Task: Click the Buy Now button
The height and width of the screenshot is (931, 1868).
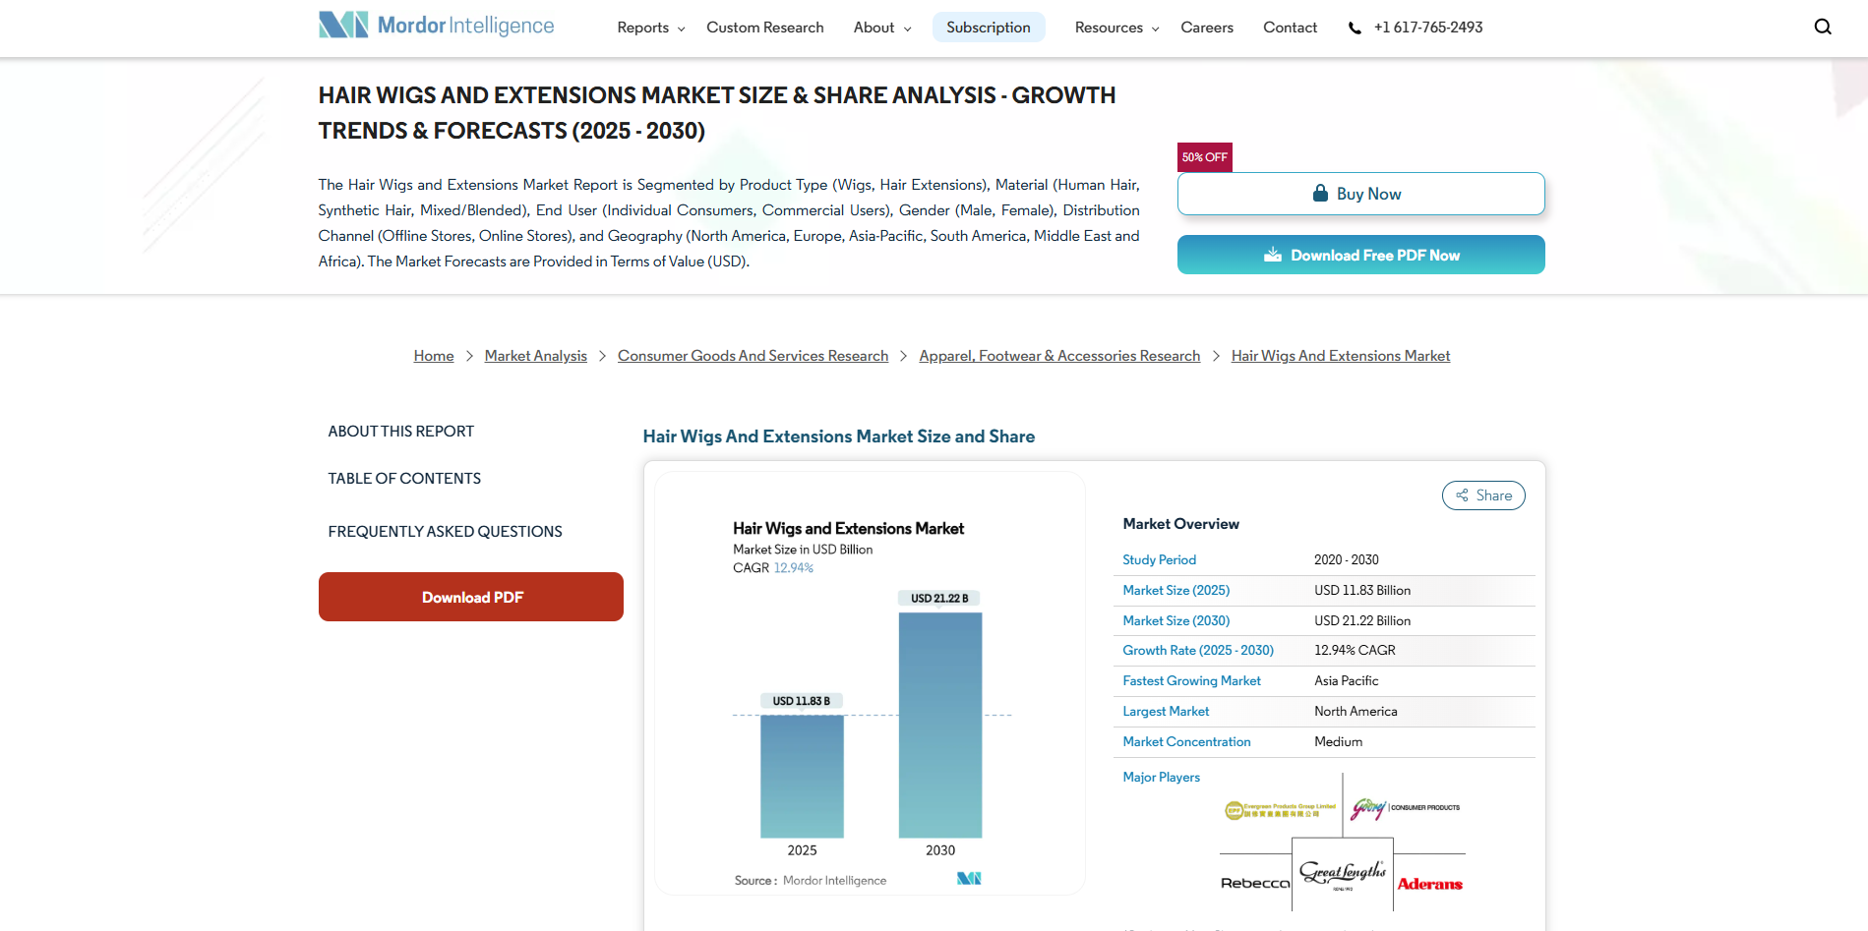Action: pyautogui.click(x=1360, y=194)
